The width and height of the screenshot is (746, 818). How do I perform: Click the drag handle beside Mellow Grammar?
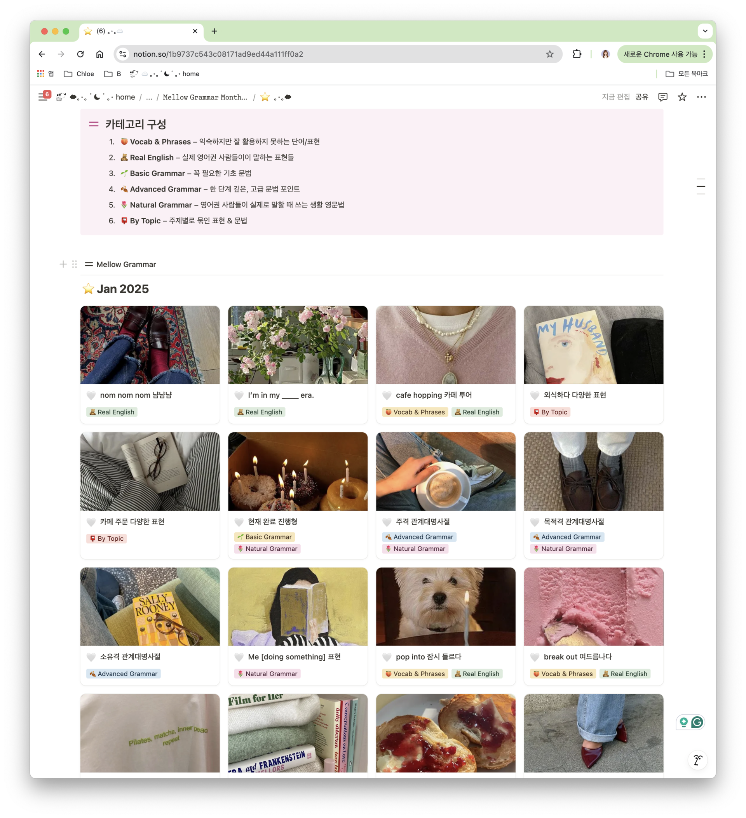click(x=74, y=264)
